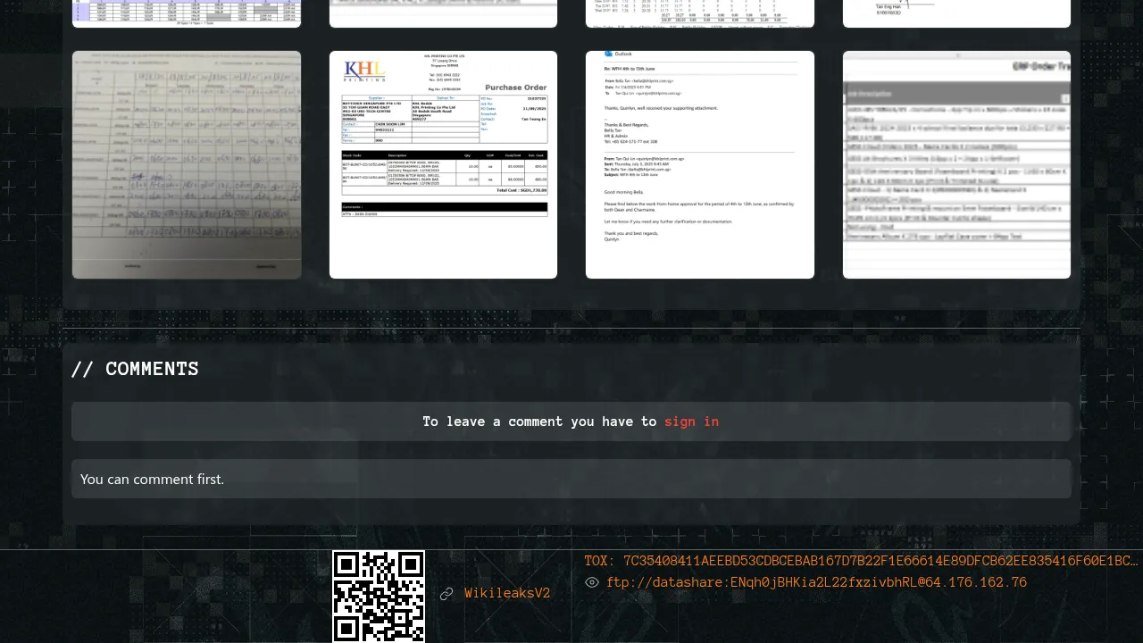Open the Outlook email screenshot thumbnail
Screen dimensions: 1143x643
[700, 165]
